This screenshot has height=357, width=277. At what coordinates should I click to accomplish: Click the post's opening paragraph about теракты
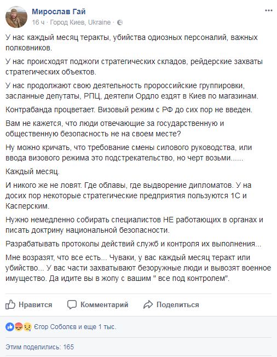tap(131, 43)
